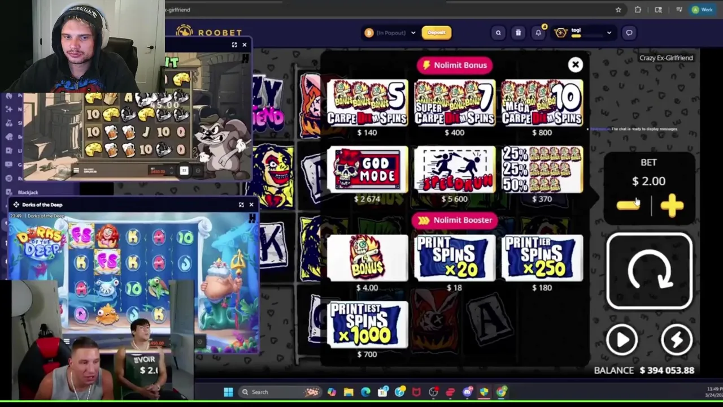
Task: Close the Nolimit Bonus popup
Action: point(575,64)
